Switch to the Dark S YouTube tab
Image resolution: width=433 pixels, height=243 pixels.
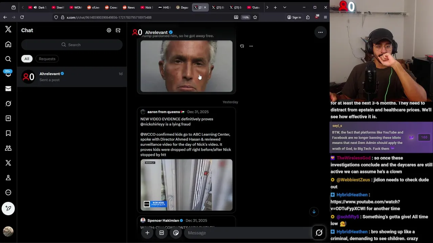point(38,7)
